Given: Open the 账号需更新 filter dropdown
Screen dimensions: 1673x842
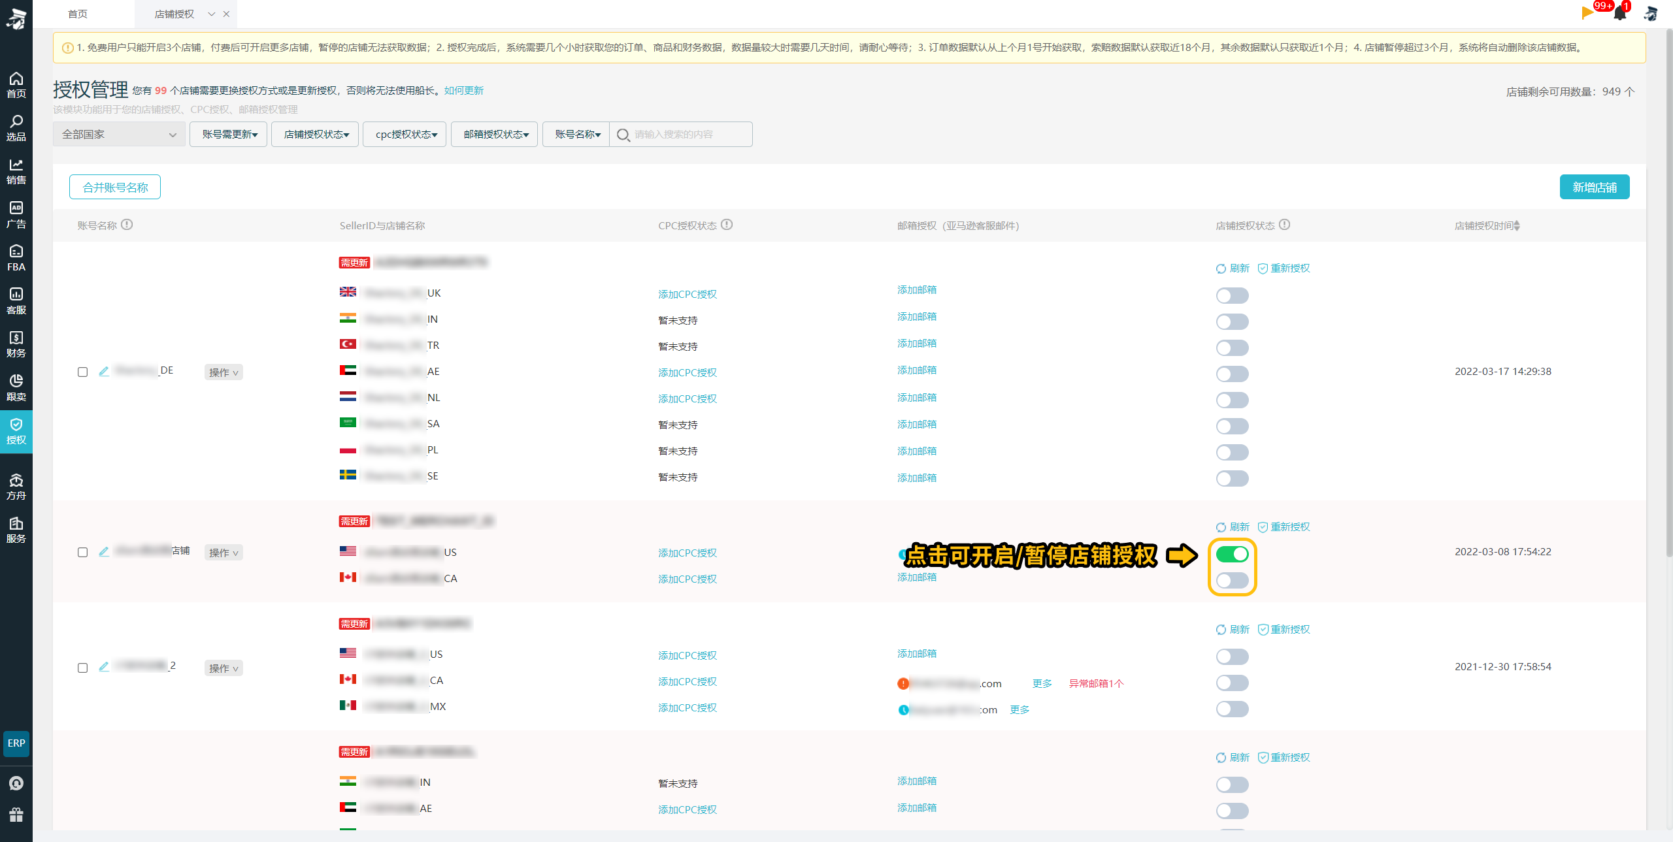Looking at the screenshot, I should [x=229, y=134].
